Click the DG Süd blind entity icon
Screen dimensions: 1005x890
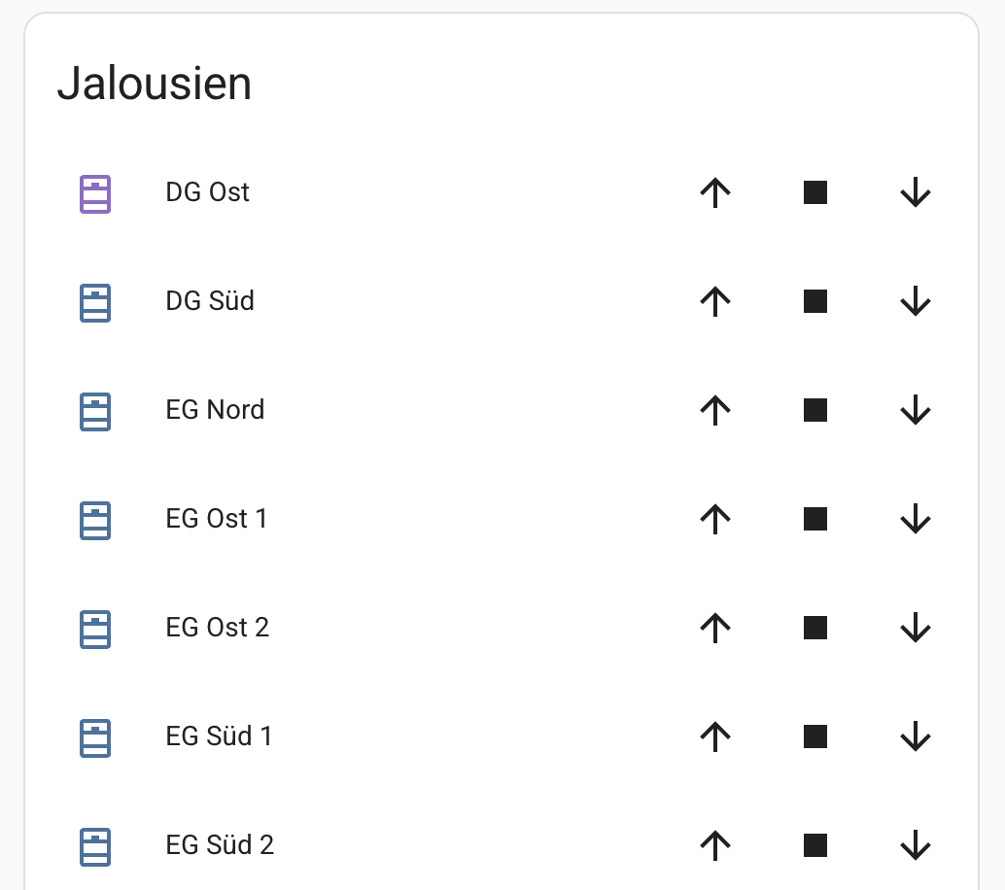click(x=94, y=302)
